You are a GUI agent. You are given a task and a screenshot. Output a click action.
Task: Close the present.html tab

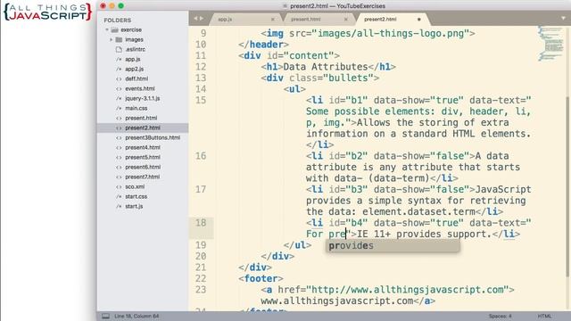tap(346, 20)
